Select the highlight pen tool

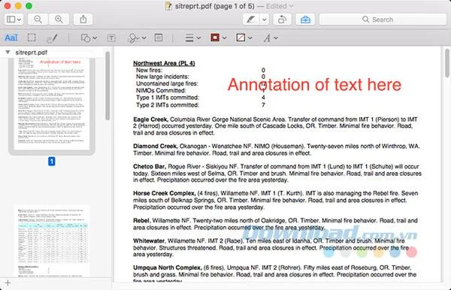coord(251,20)
